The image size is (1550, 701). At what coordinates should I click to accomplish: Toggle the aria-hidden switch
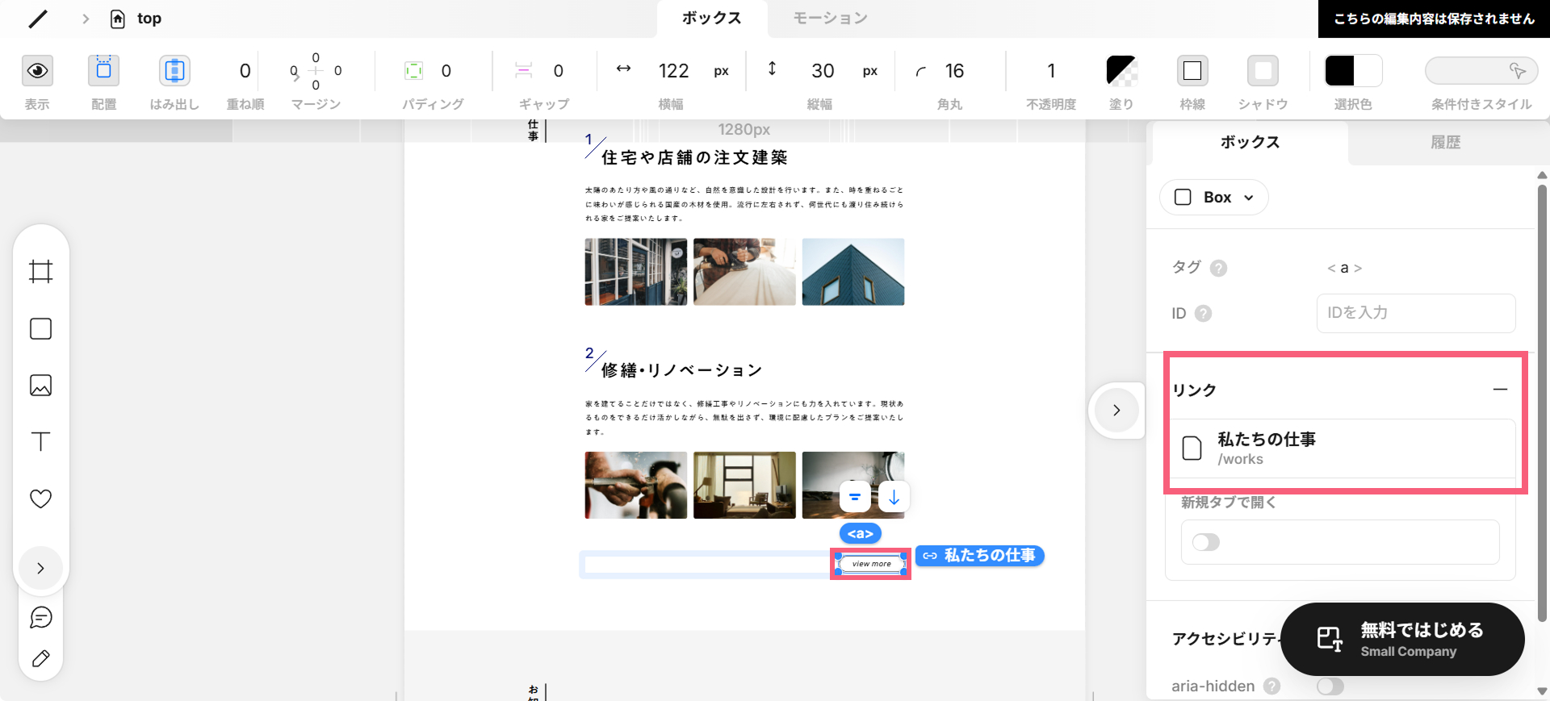(1330, 686)
